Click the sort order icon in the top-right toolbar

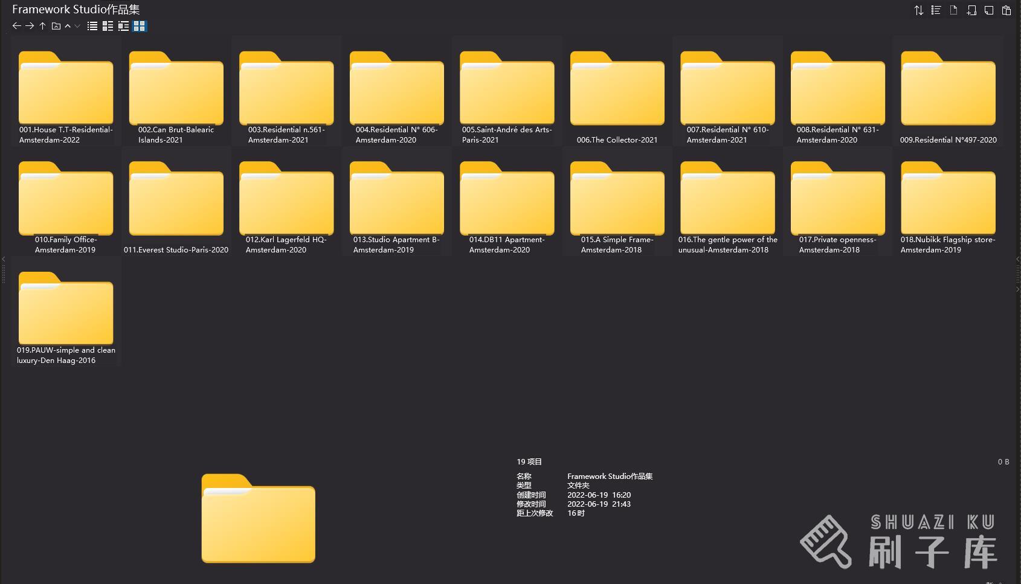(x=919, y=10)
